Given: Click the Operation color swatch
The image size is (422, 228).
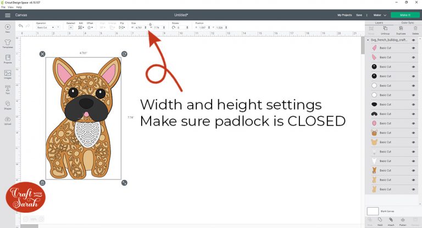Looking at the screenshot, I should (x=58, y=27).
